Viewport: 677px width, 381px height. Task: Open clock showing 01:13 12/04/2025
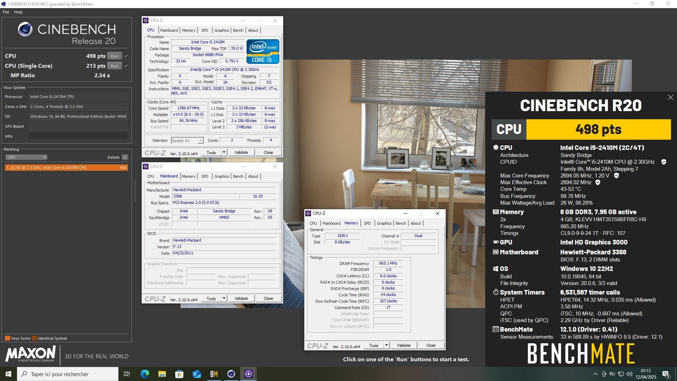coord(646,374)
